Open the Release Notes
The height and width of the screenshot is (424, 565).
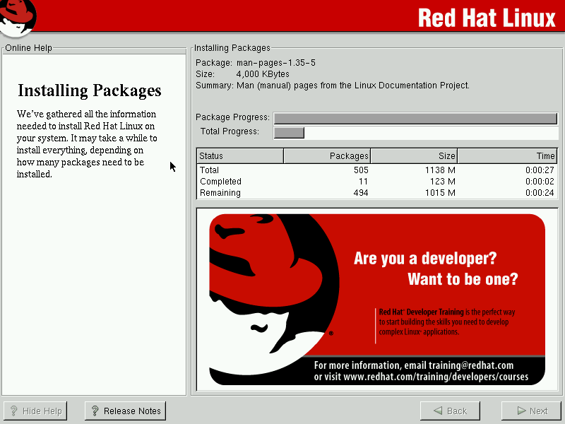click(126, 411)
